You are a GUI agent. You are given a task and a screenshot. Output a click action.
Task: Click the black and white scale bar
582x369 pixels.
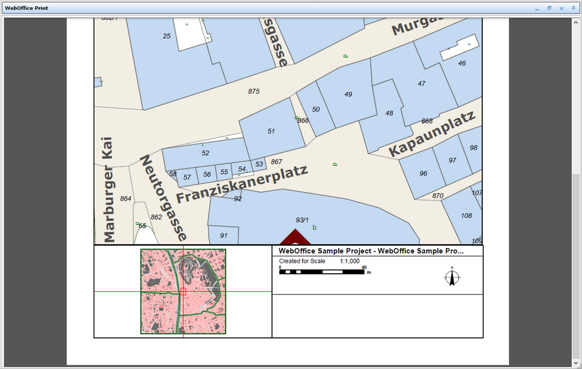click(322, 272)
